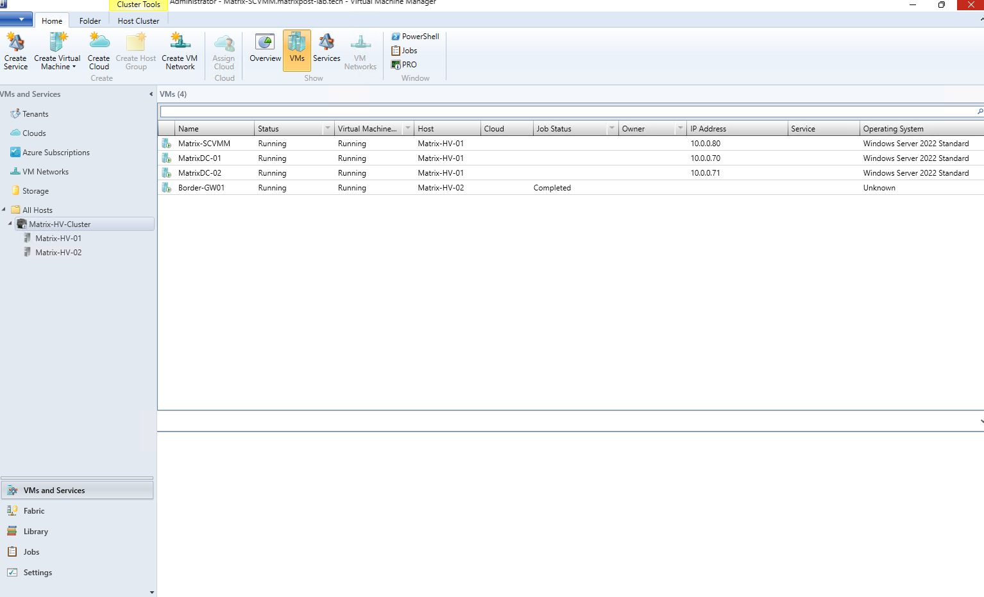
Task: Sort by the Operating System column header
Action: pyautogui.click(x=922, y=129)
